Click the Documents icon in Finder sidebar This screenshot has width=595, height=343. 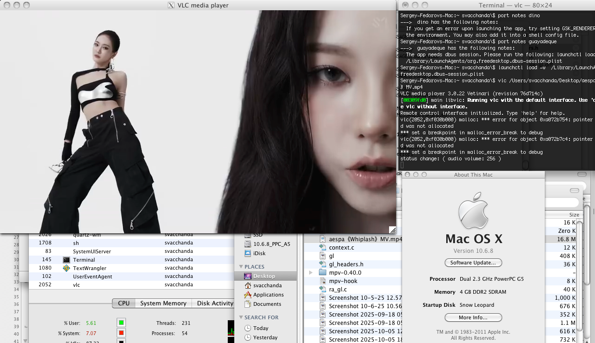click(248, 304)
